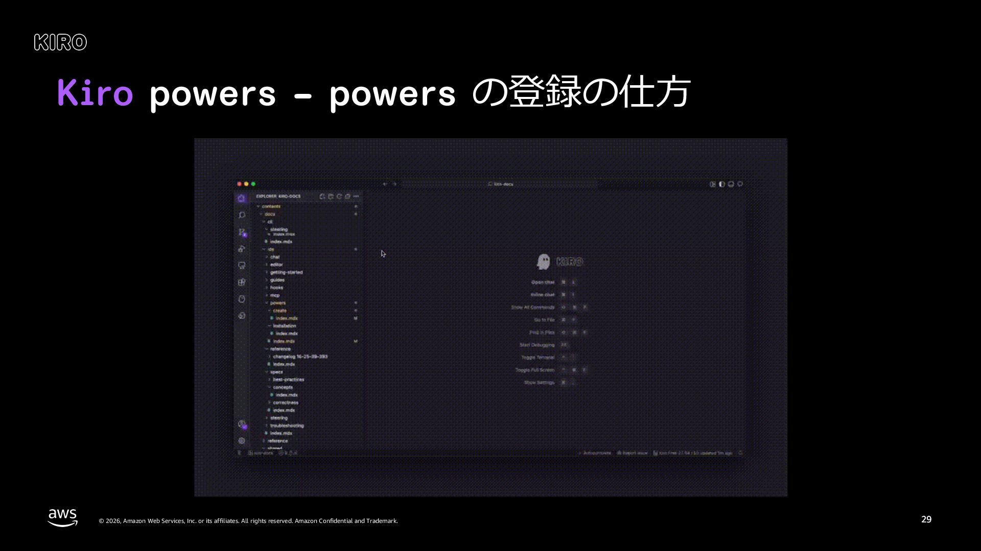Open Explorer more actions (...) menu
Viewport: 981px width, 551px height.
tap(357, 196)
